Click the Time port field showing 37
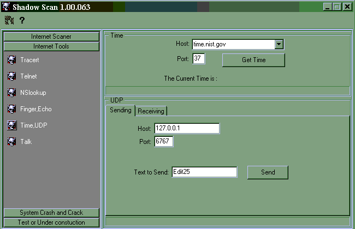This screenshot has height=229, width=355. pos(199,58)
